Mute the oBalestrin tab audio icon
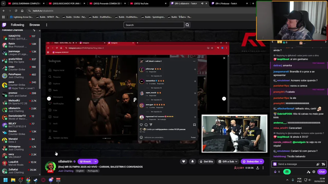The image size is (328, 184). coord(202,3)
